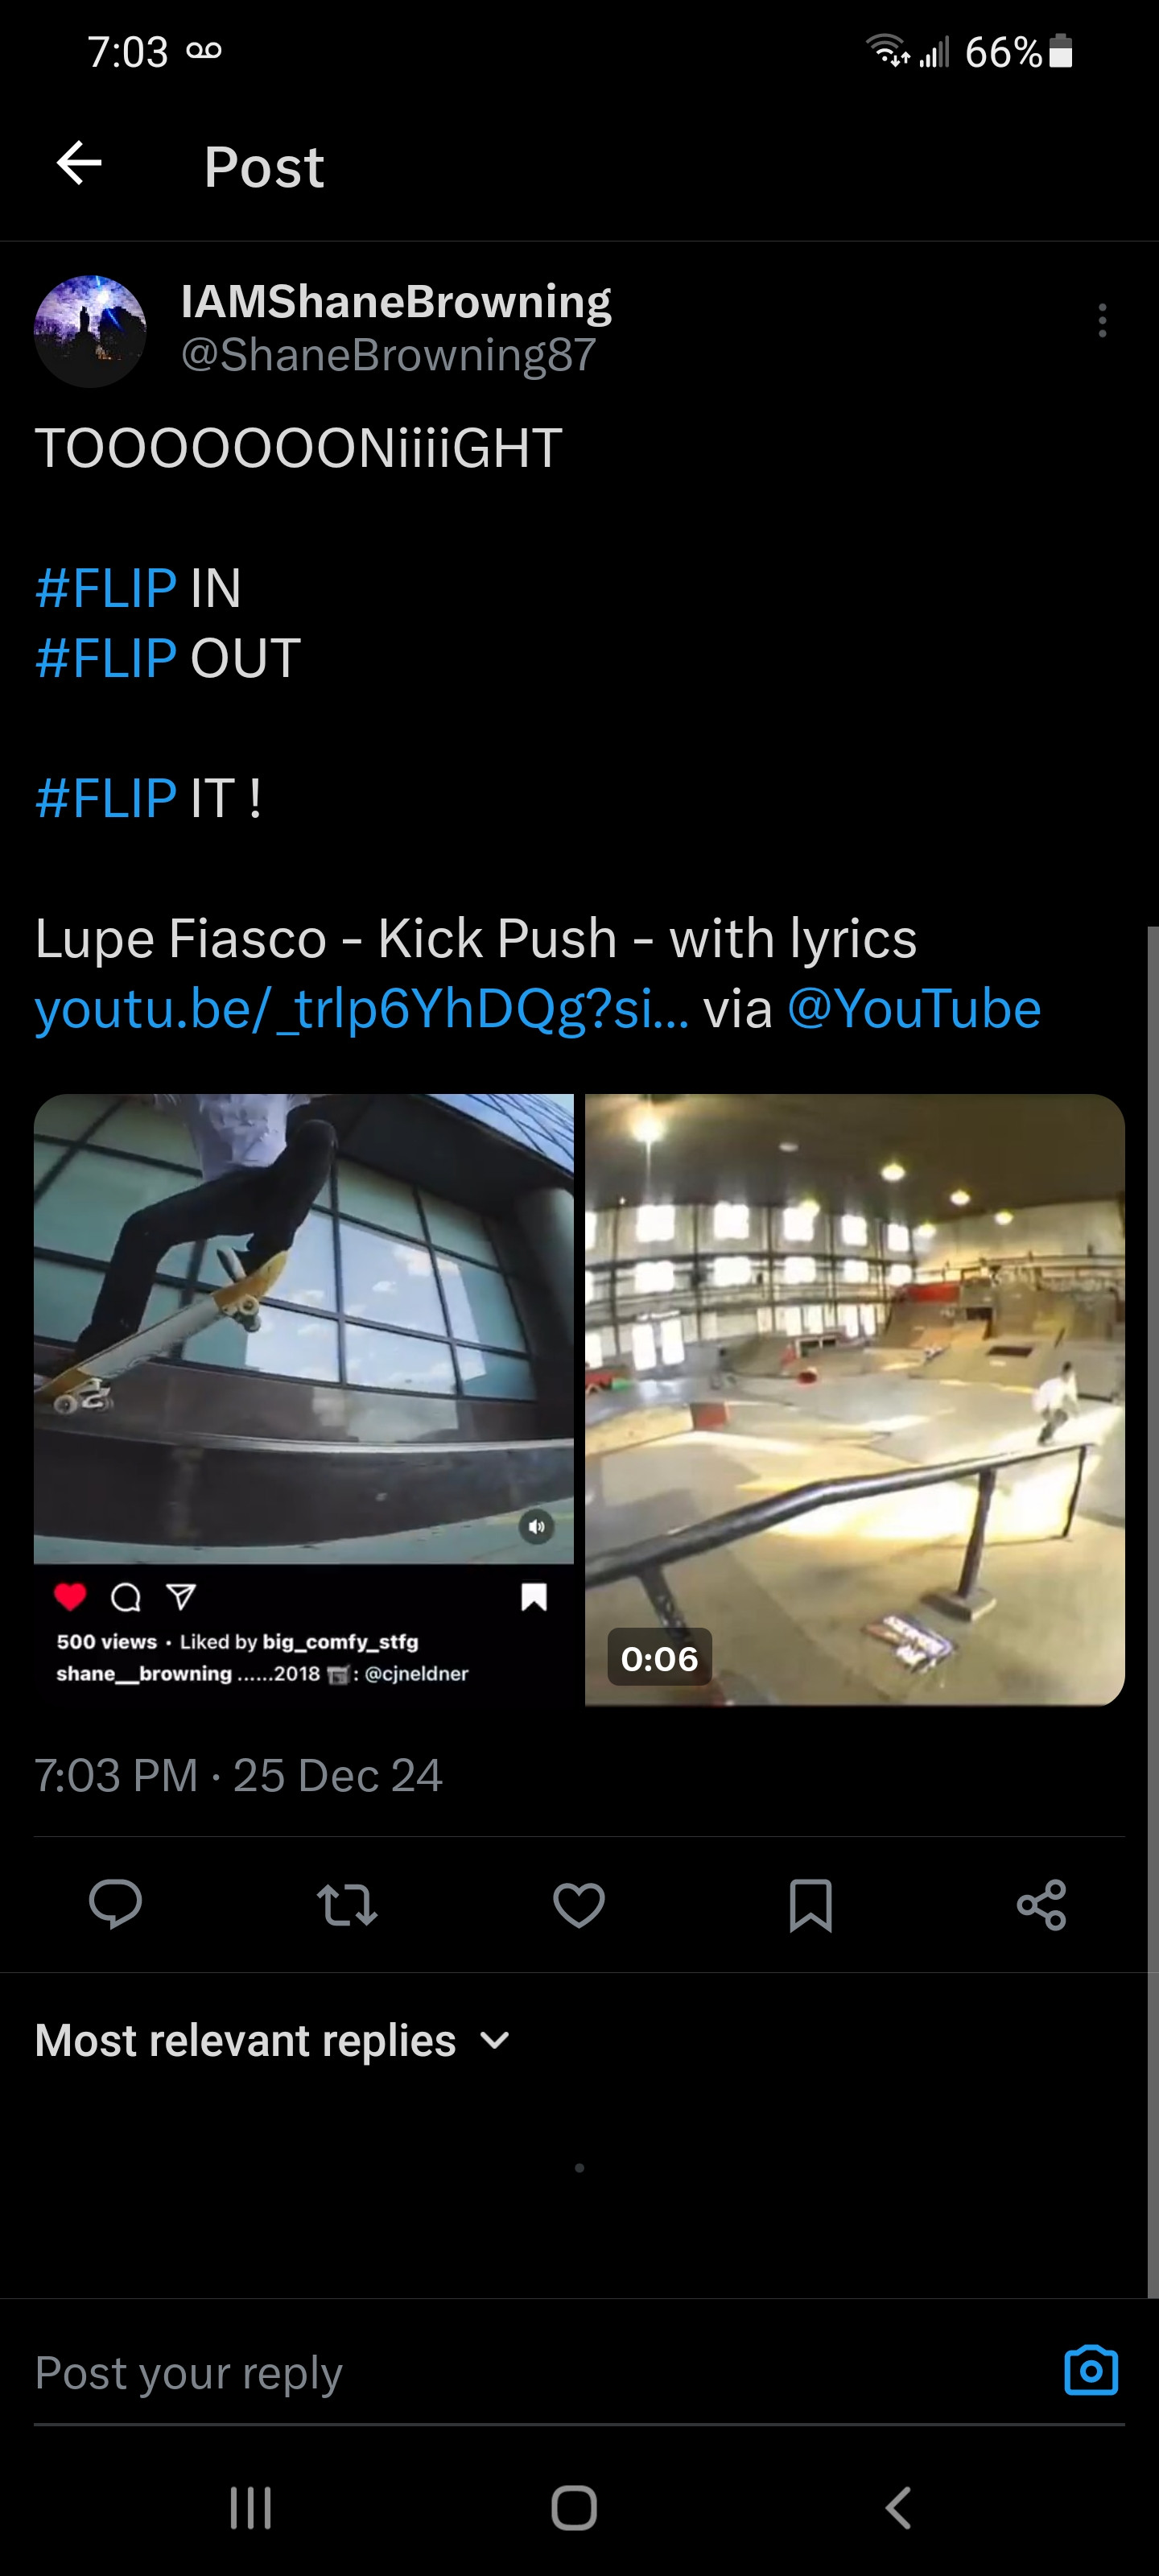This screenshot has height=2576, width=1159.
Task: Play the 0:06 skatepark video
Action: [855, 1399]
